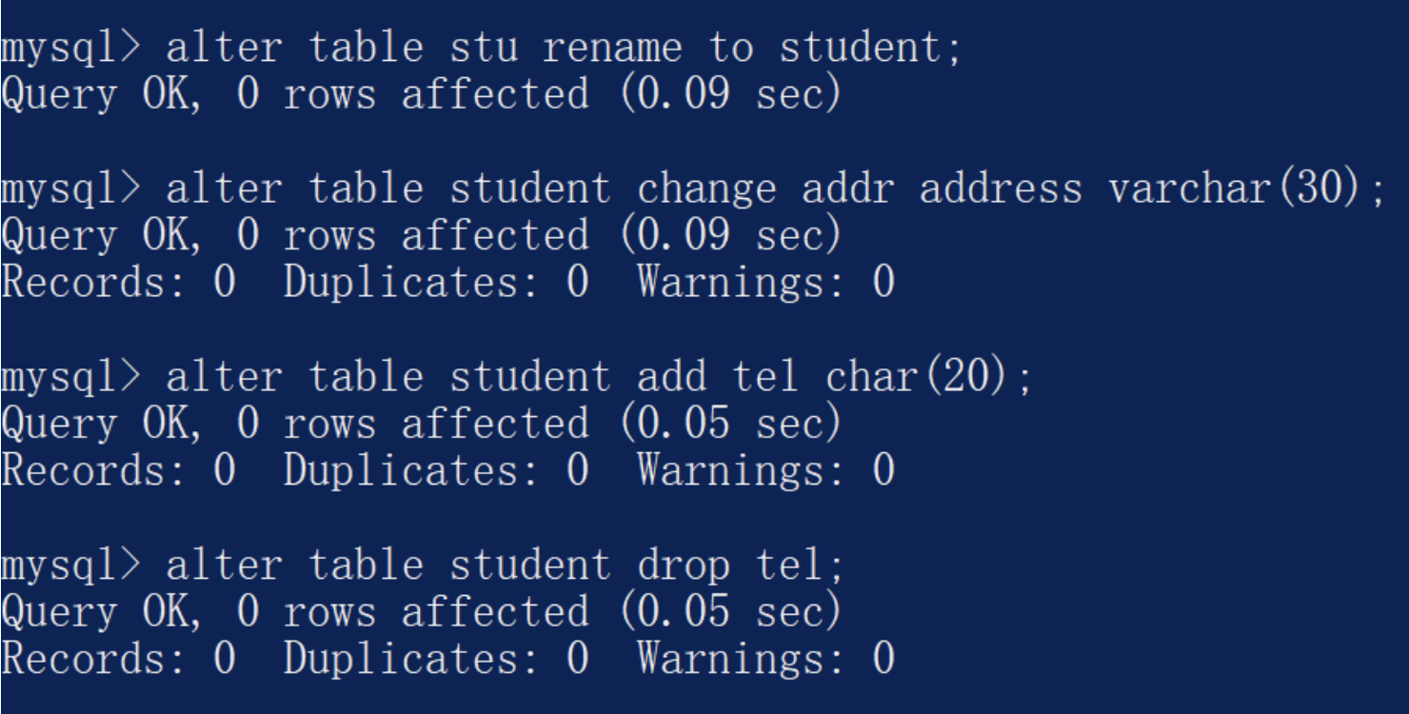Viewport: 1409px width, 714px height.
Task: Click '(0.09 sec)' below the change command
Action: pos(730,236)
